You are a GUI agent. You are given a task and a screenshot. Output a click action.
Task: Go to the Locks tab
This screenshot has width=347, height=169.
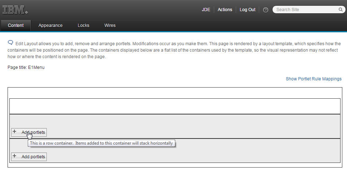tap(84, 25)
